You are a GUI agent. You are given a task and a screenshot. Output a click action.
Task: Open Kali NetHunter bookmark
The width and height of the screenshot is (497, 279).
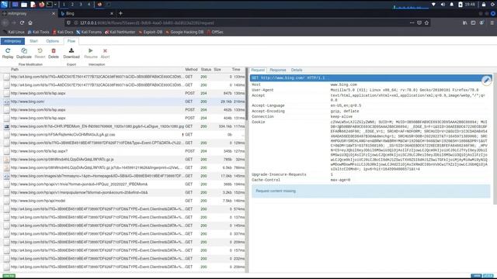pyautogui.click(x=120, y=32)
